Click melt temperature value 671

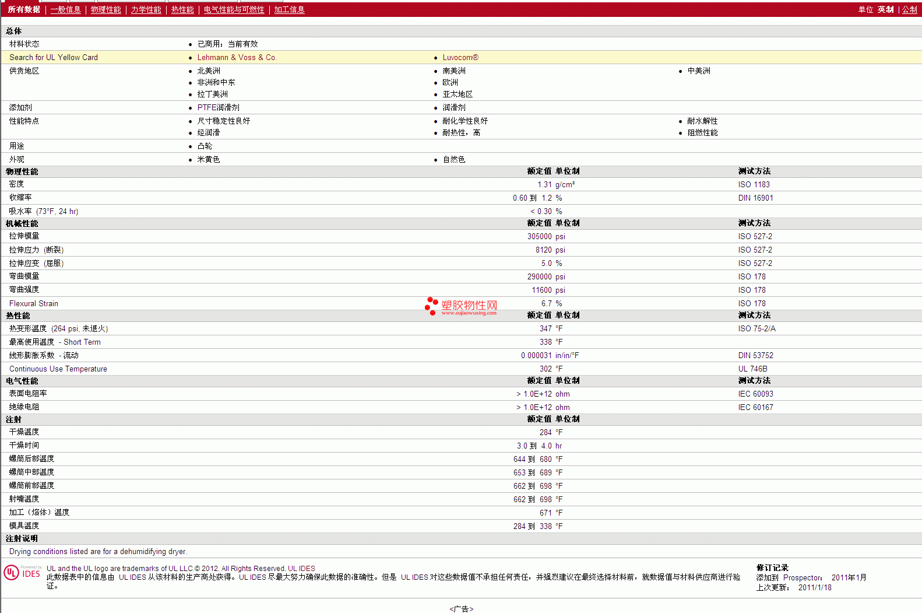tap(546, 513)
